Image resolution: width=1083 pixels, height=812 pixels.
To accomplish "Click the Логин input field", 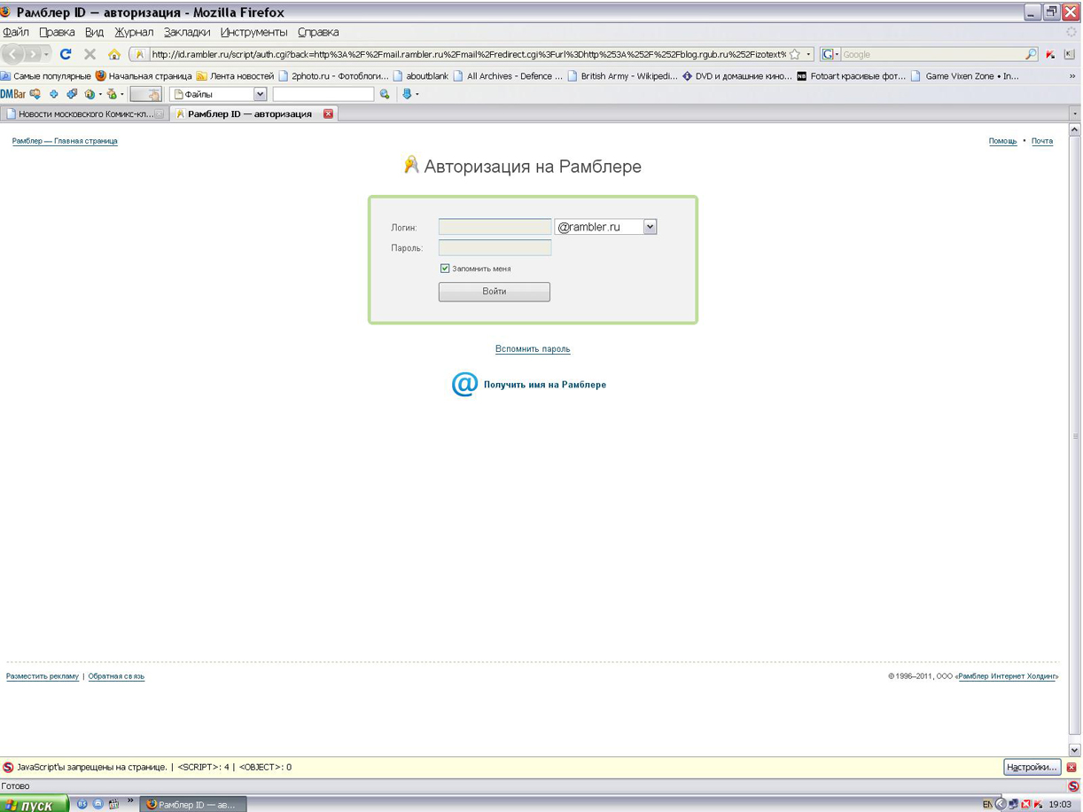I will point(495,227).
